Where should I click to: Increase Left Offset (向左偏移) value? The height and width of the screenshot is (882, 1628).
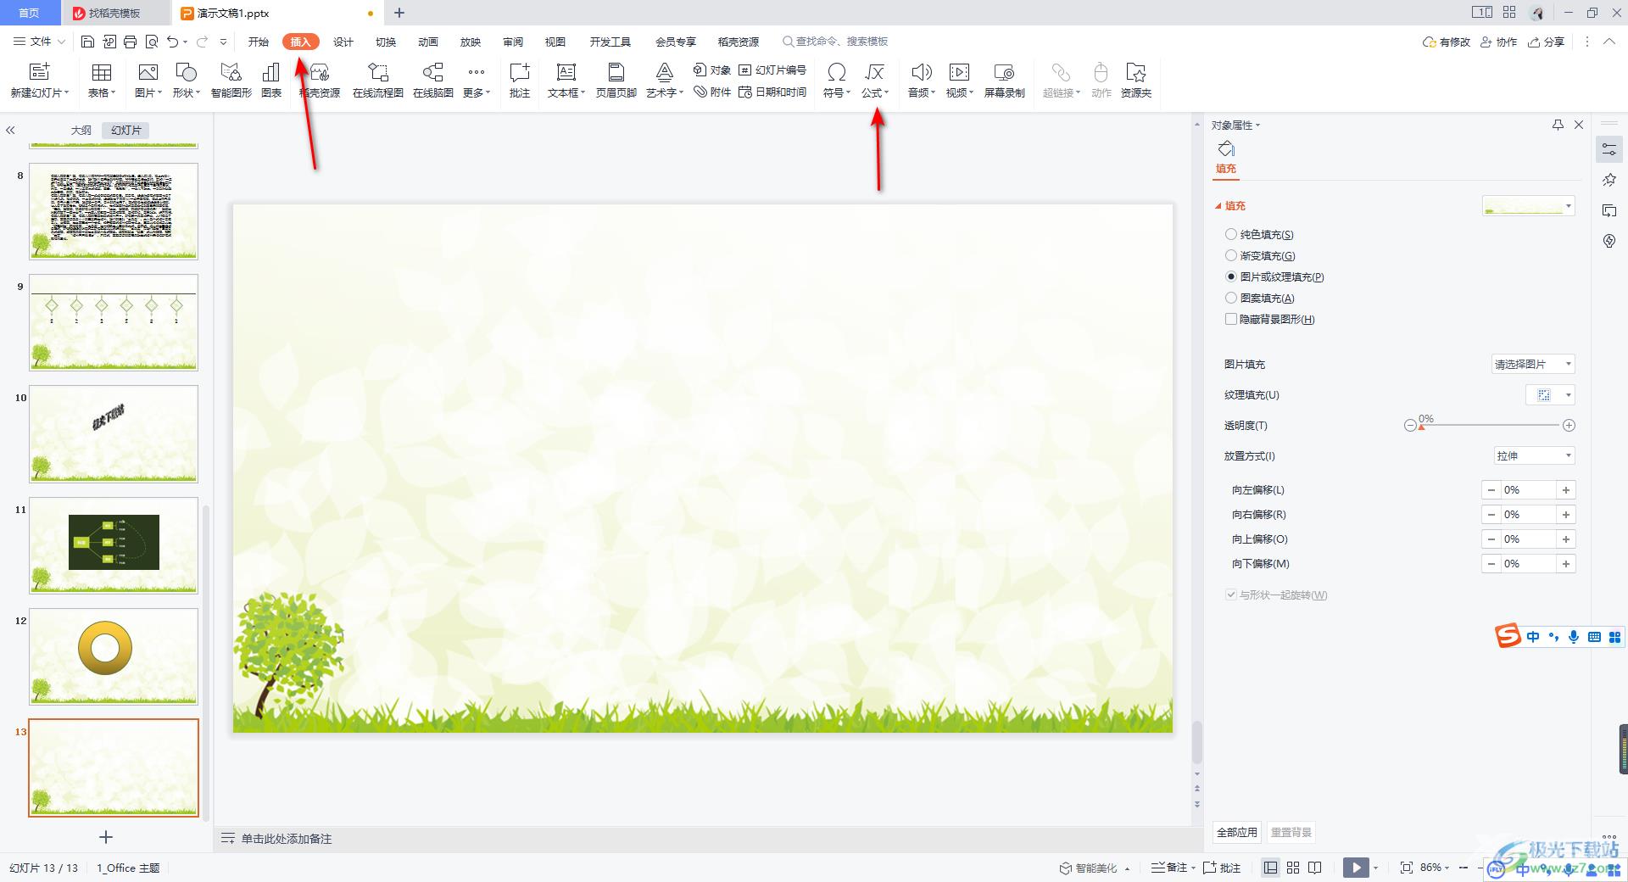[1566, 490]
